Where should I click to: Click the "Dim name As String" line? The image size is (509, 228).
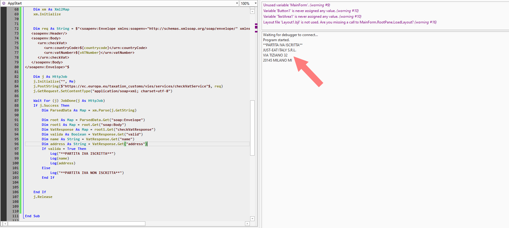[x=88, y=139]
